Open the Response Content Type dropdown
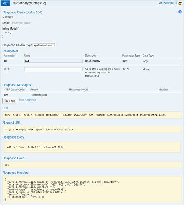The width and height of the screenshot is (188, 208). [44, 45]
